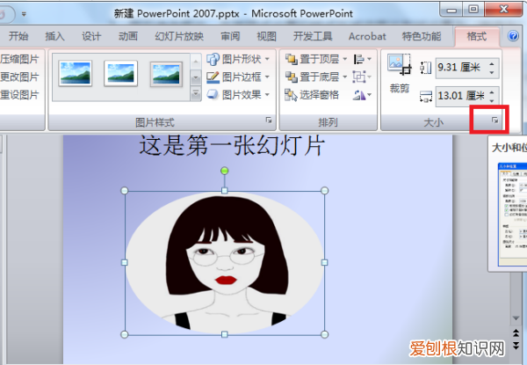This screenshot has width=527, height=365.
Task: Switch to the 动画 tab
Action: (127, 36)
